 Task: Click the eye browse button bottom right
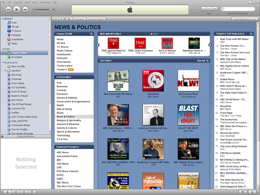click(243, 192)
